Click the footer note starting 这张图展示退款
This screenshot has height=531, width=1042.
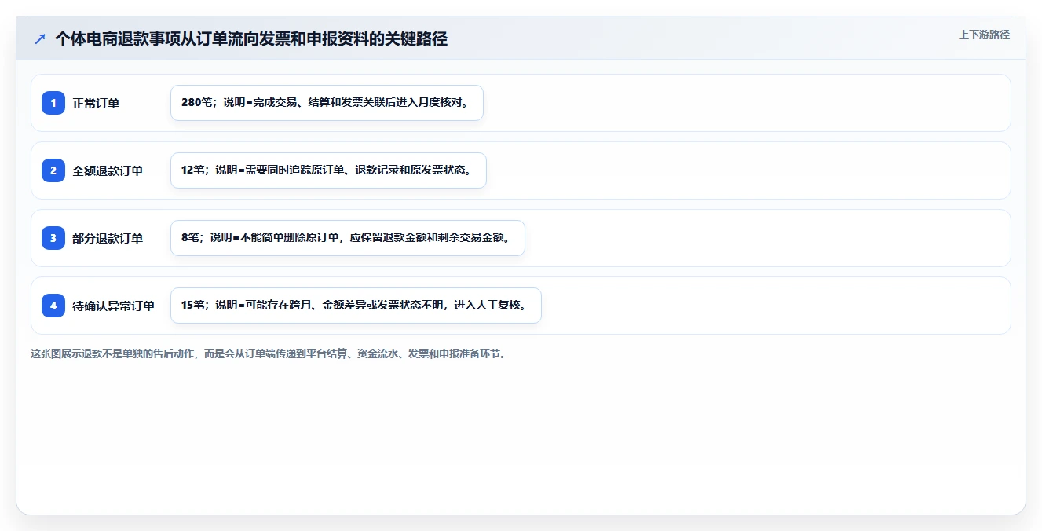pos(269,353)
